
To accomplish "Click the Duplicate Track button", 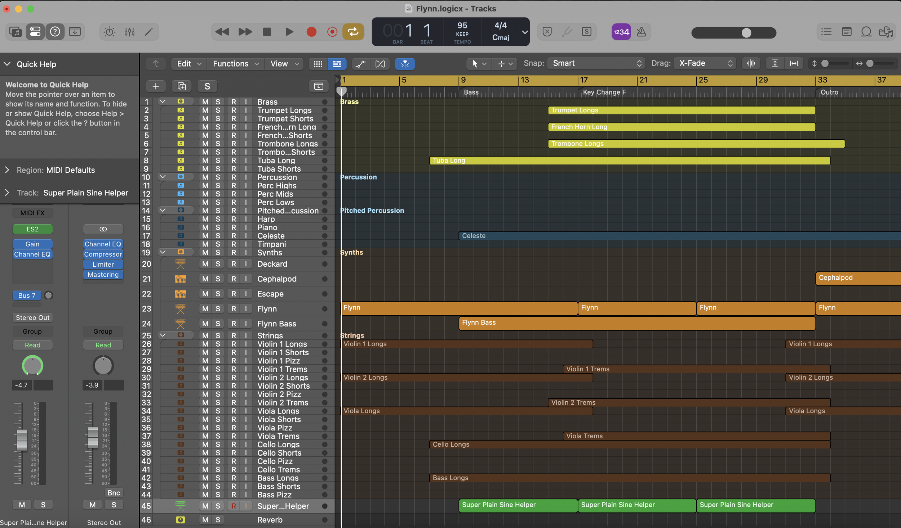I will [182, 86].
